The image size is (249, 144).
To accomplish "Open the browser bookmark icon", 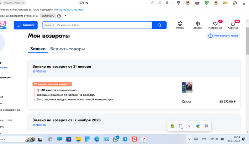I will pyautogui.click(x=167, y=3).
